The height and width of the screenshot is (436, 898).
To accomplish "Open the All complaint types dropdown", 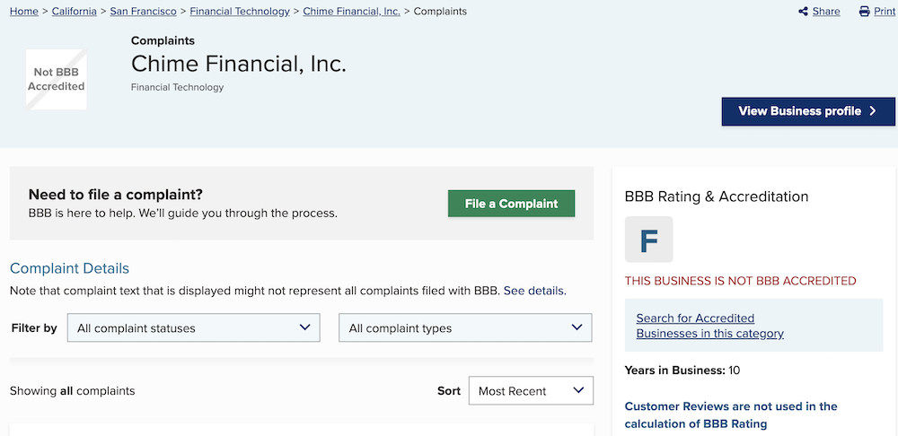I will click(465, 327).
